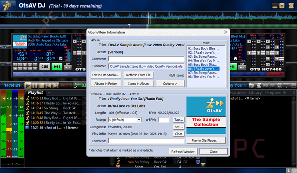Select item 04: The Way You M... in list
Image resolution: width=297 pixels, height=173 pixels.
coord(203,61)
